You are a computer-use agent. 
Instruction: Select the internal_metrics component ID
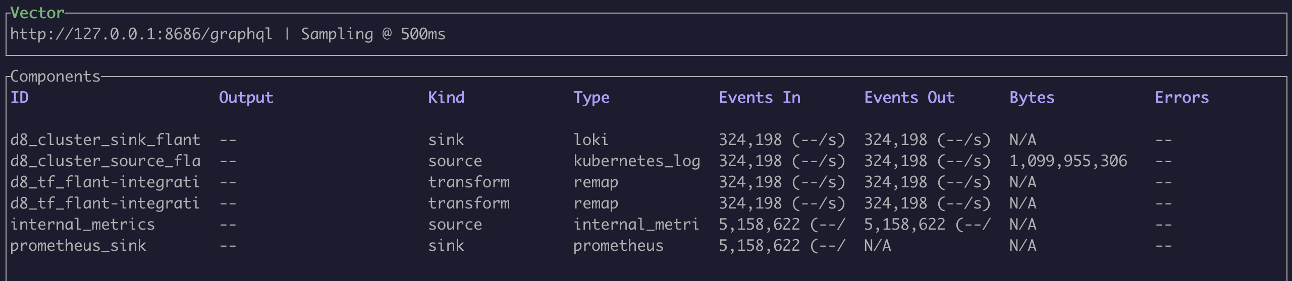(x=82, y=224)
